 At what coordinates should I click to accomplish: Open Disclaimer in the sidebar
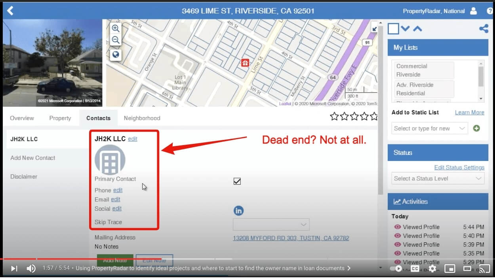click(24, 176)
